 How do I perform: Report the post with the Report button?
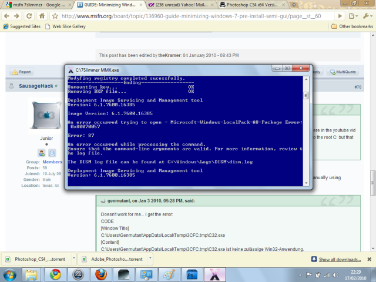pyautogui.click(x=22, y=72)
